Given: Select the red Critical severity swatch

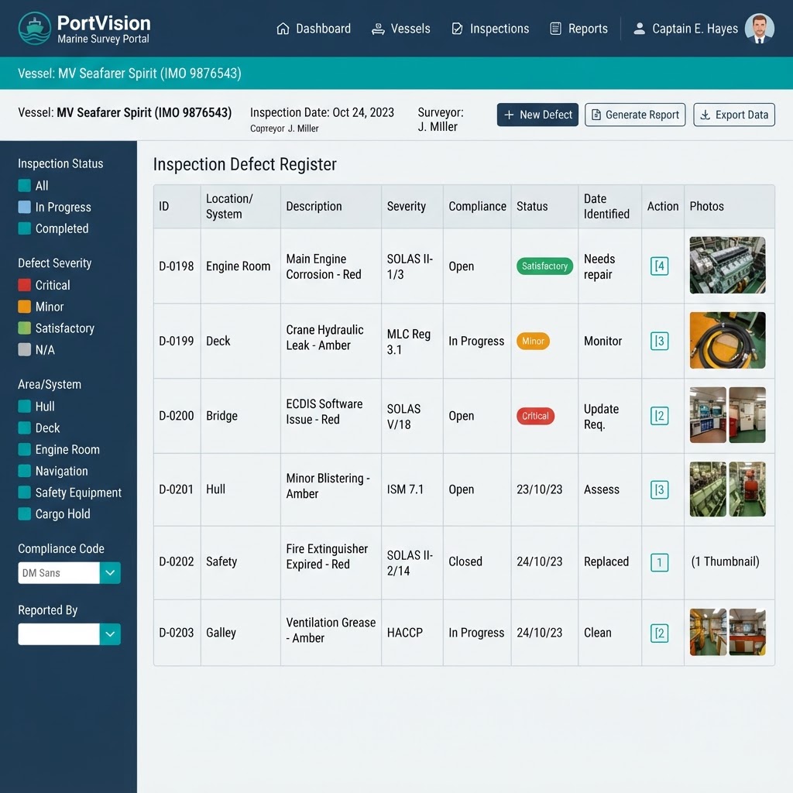Looking at the screenshot, I should pyautogui.click(x=24, y=285).
